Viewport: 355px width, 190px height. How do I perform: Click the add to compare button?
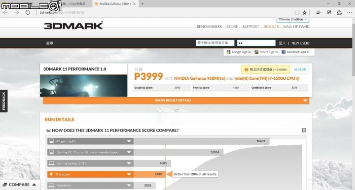point(300,69)
